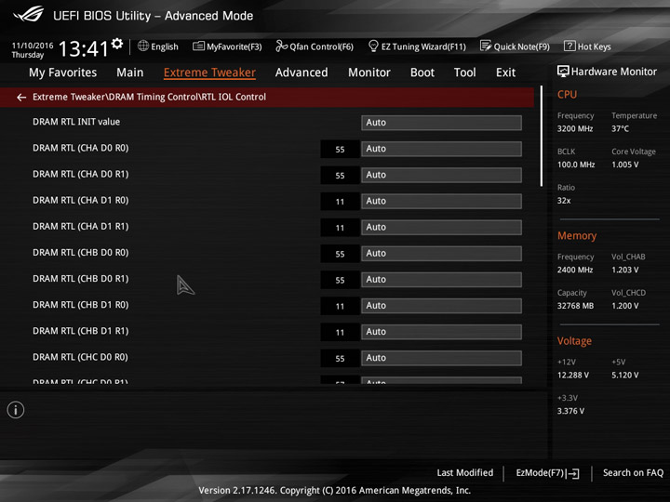Open the Tool tab
The width and height of the screenshot is (670, 502).
(465, 73)
